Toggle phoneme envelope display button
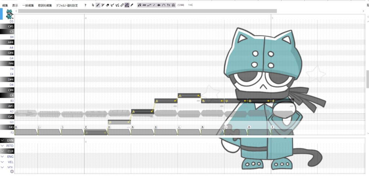The width and height of the screenshot is (369, 178). pyautogui.click(x=164, y=5)
